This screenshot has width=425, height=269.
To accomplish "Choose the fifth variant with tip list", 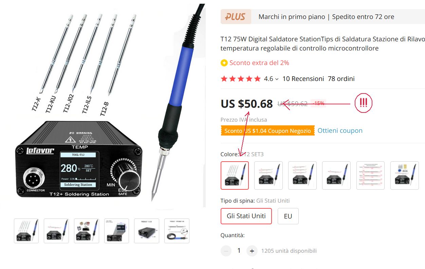I will pos(370,175).
